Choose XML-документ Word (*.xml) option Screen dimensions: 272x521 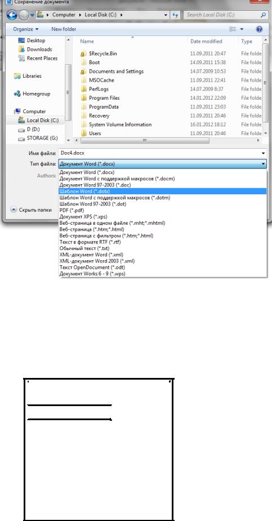coord(163,255)
